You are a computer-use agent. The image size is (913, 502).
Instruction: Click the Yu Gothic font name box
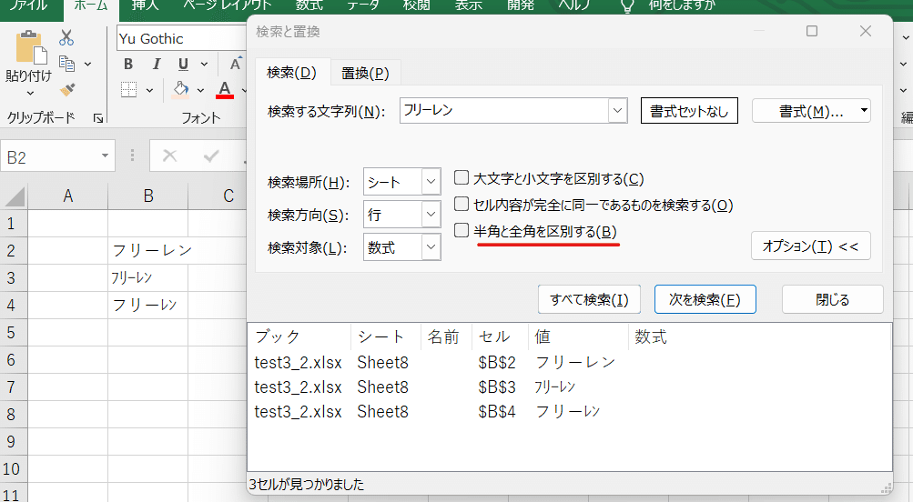point(182,38)
